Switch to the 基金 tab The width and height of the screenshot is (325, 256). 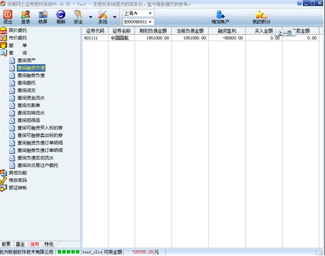(20, 244)
